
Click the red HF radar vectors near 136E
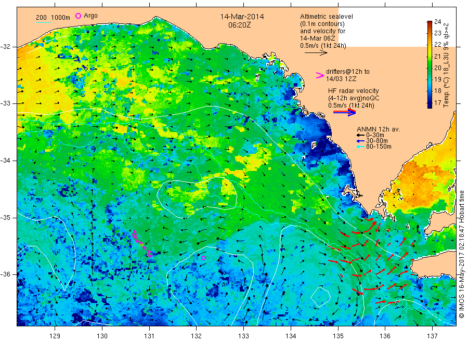373,261
